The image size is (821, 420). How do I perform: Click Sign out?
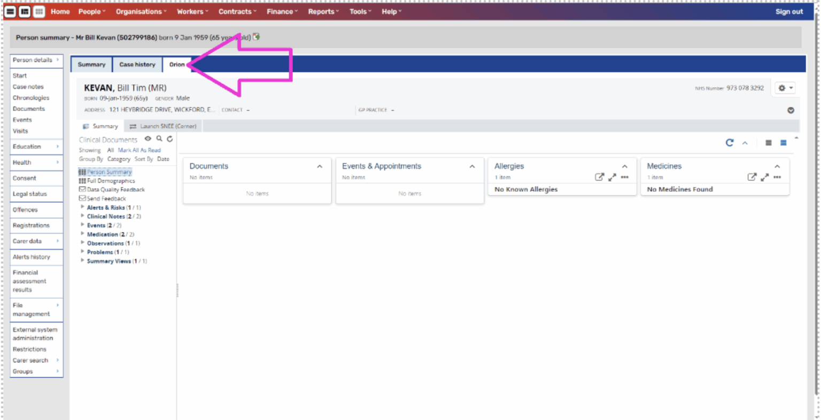[x=789, y=11]
